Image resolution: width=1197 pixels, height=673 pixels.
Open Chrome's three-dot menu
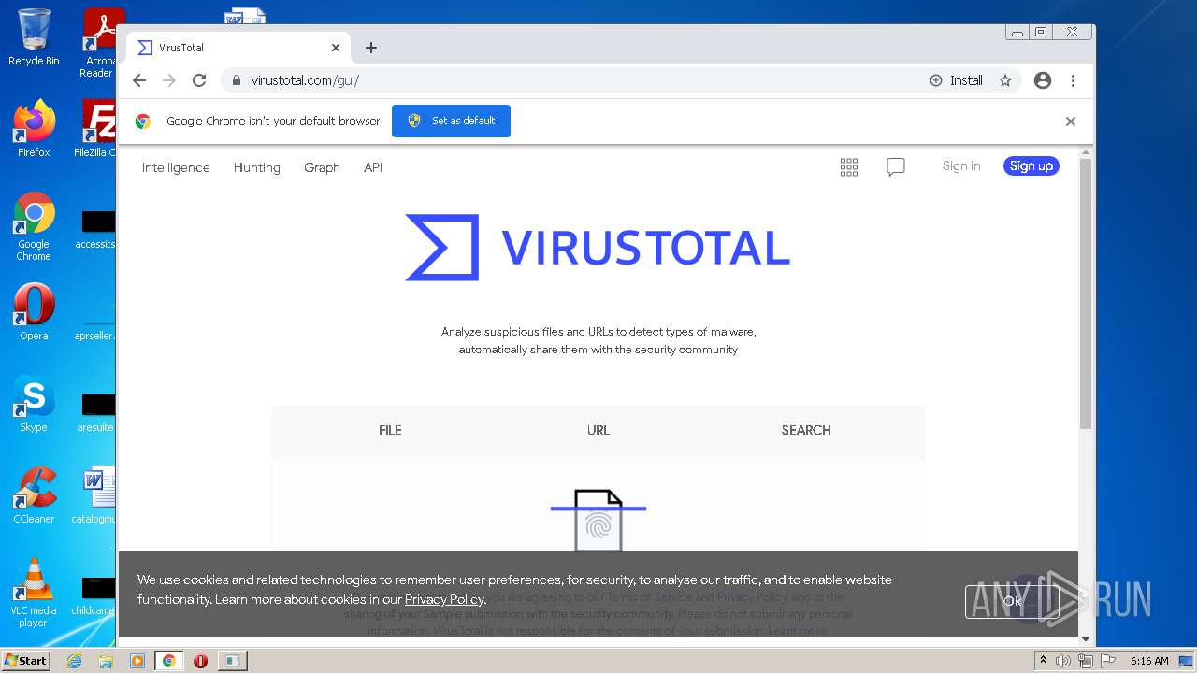[x=1073, y=80]
